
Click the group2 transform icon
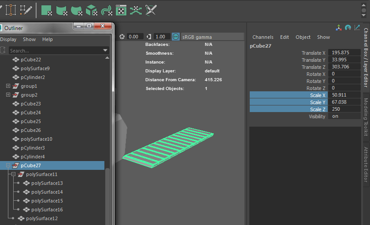pyautogui.click(x=15, y=95)
